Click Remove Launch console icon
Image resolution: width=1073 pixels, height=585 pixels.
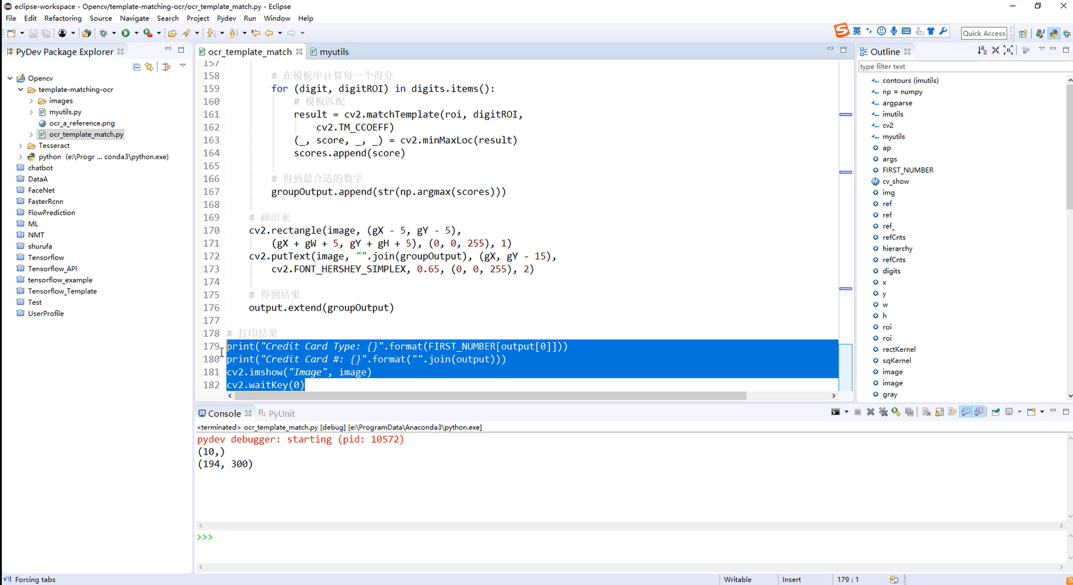(871, 412)
